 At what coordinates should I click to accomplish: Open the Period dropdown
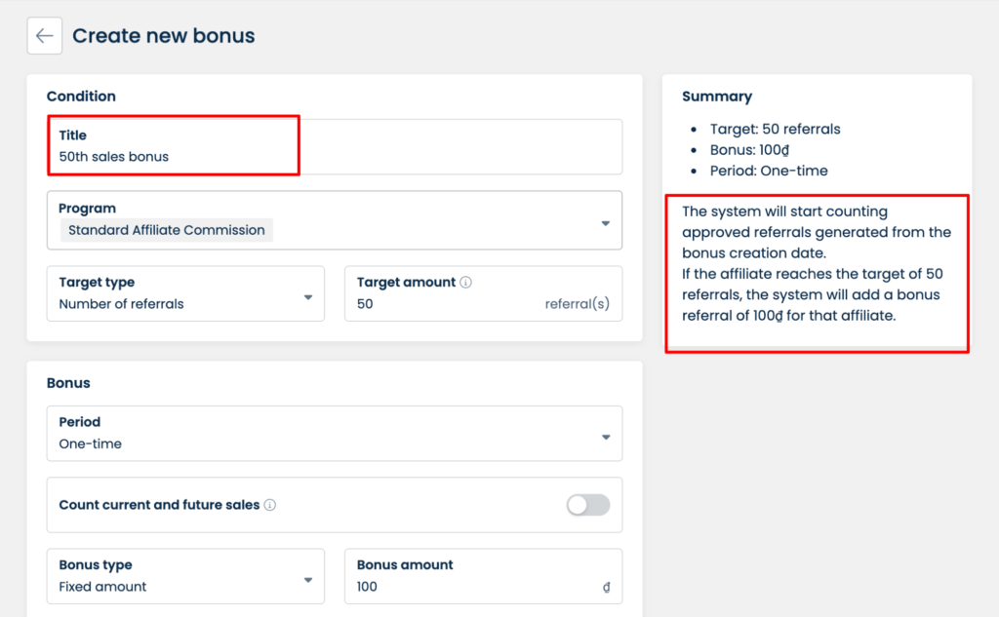coord(605,437)
